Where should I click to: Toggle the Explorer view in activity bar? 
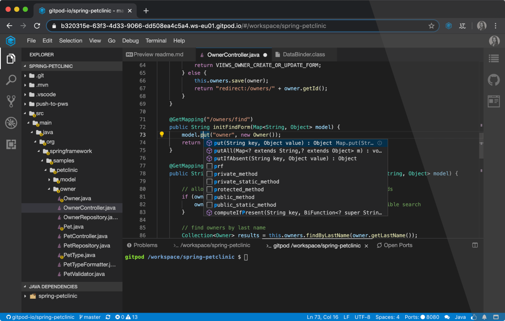[11, 59]
